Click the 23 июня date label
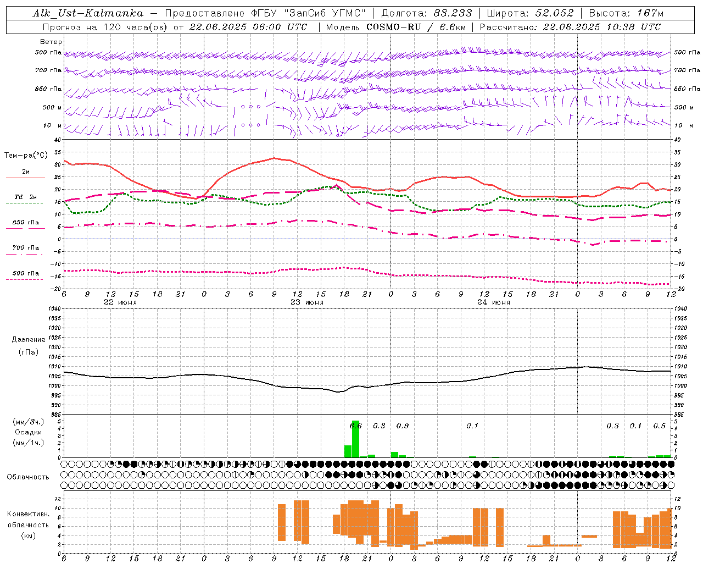 point(307,302)
